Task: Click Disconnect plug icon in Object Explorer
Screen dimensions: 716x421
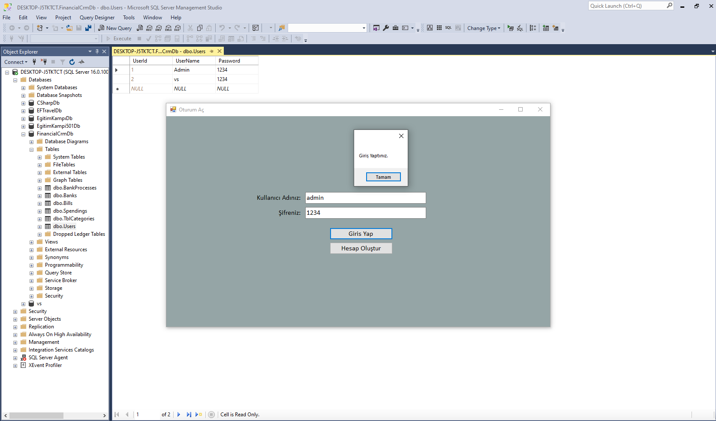Action: tap(44, 62)
